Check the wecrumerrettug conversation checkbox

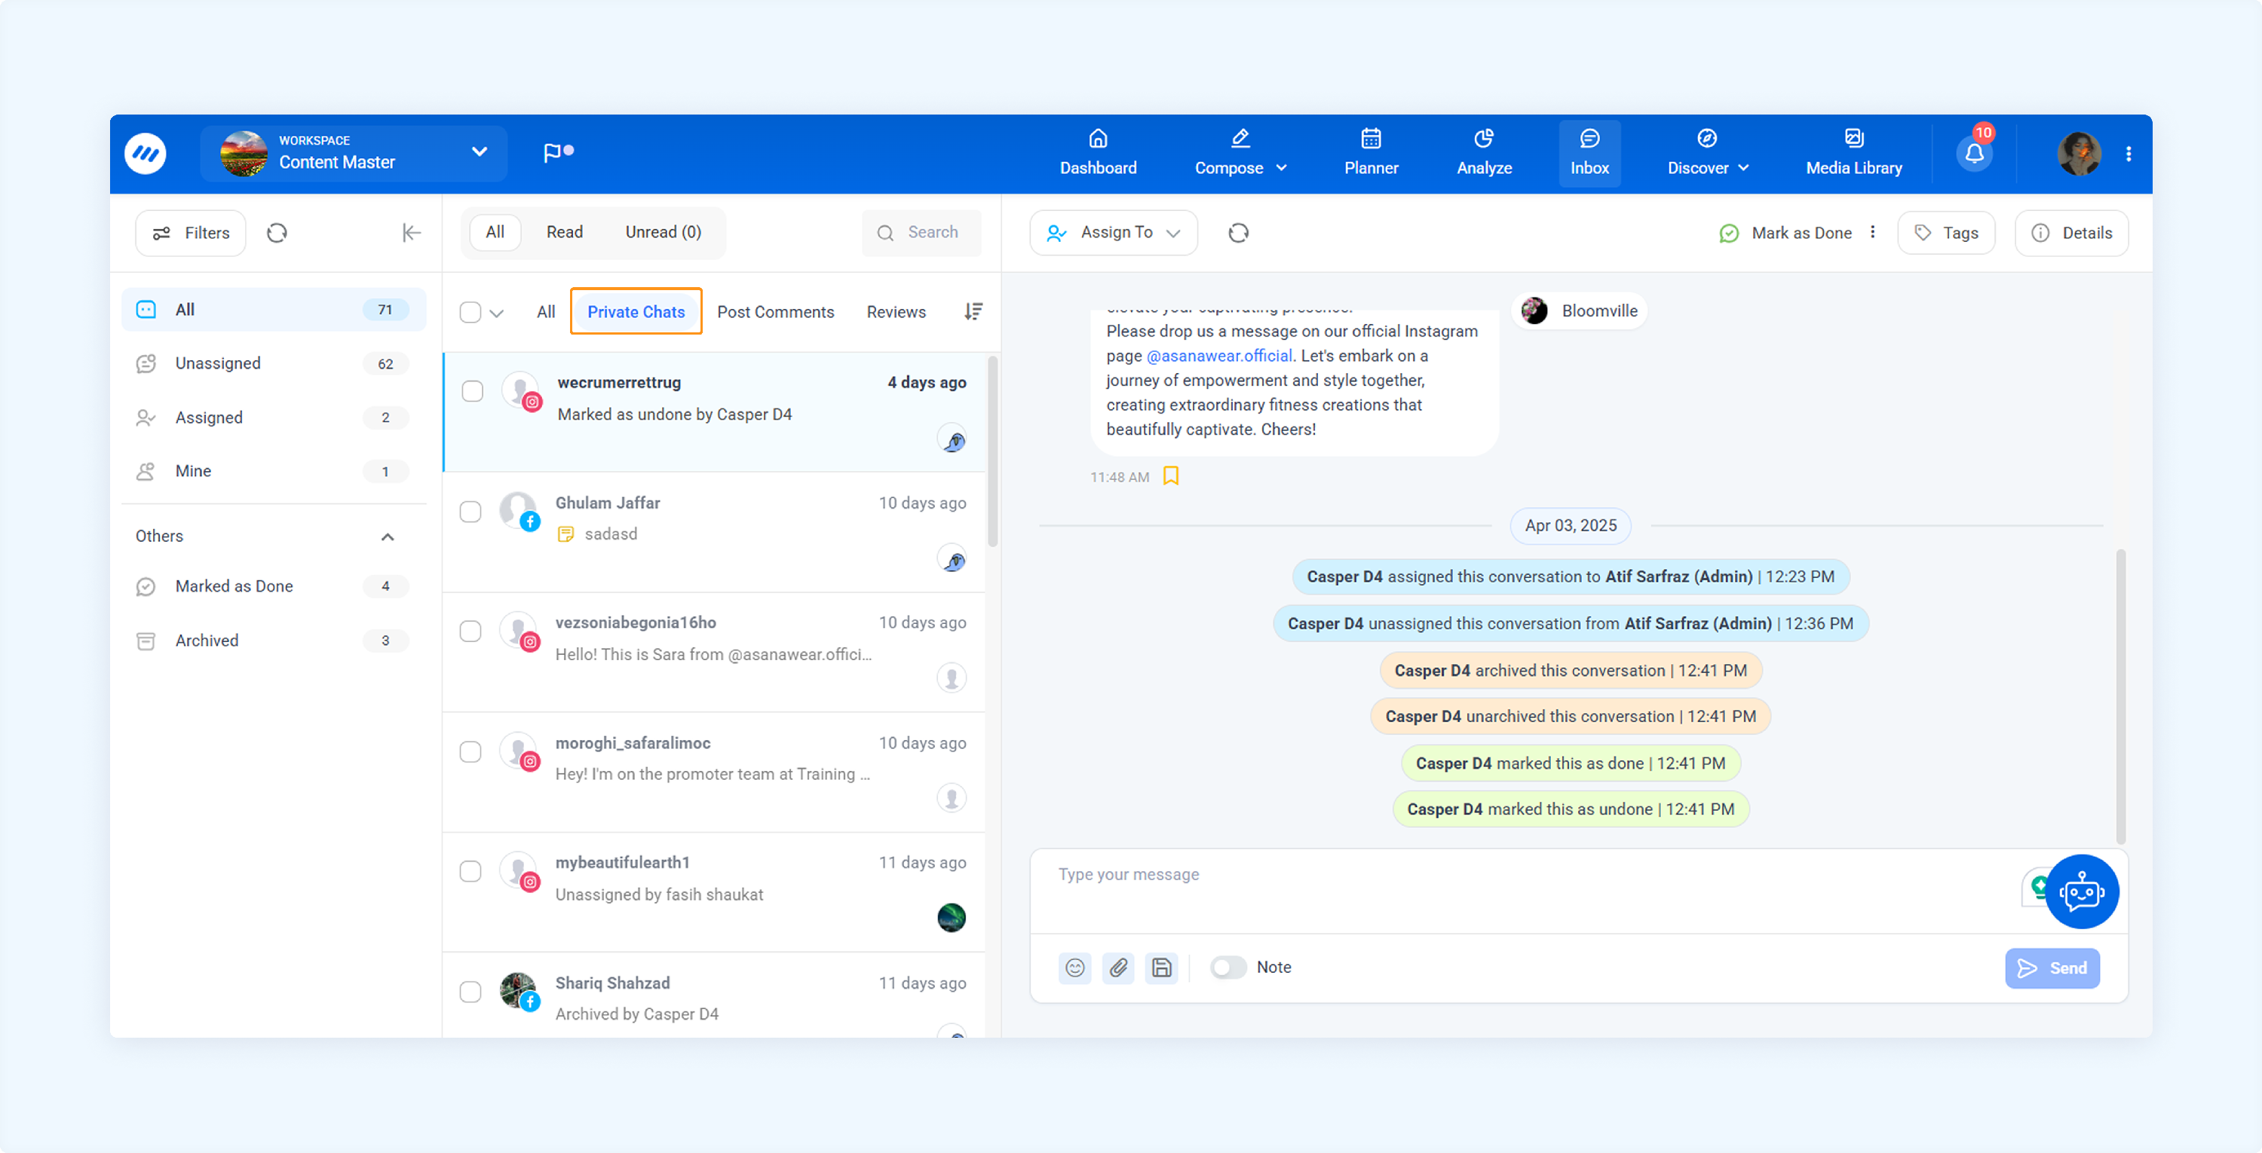click(x=473, y=391)
